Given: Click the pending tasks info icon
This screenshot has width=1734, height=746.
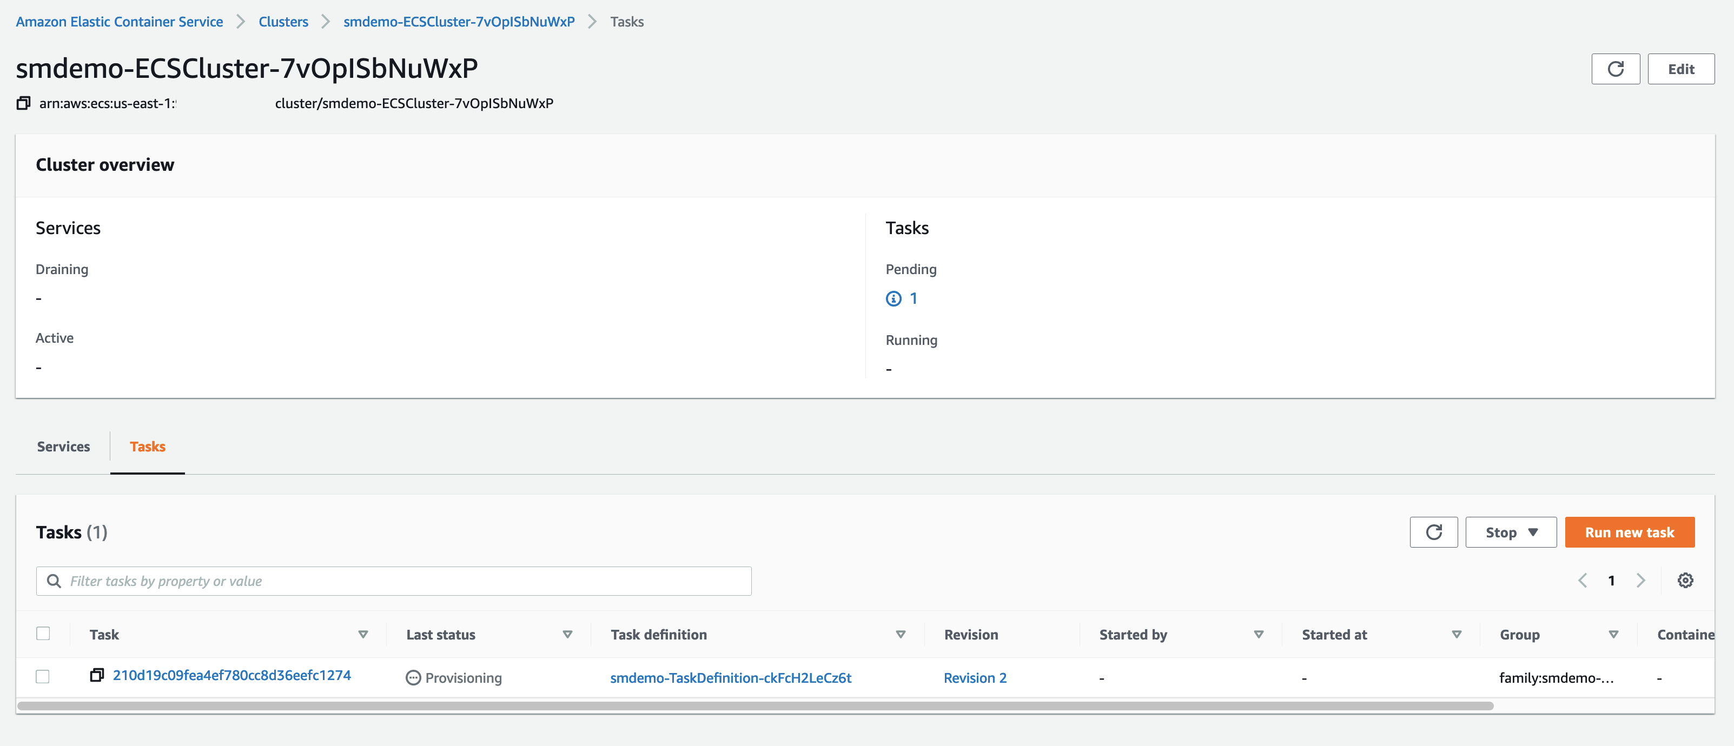Looking at the screenshot, I should coord(894,298).
